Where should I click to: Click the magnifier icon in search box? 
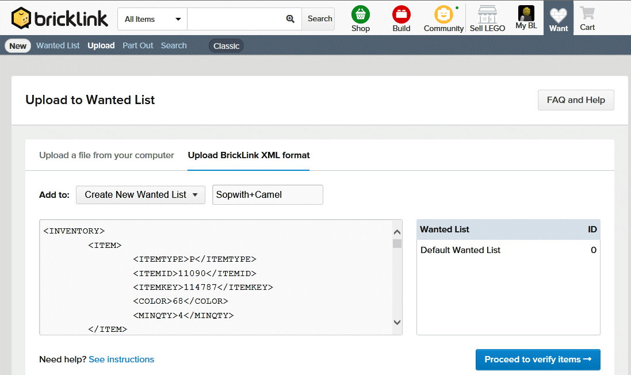(290, 19)
